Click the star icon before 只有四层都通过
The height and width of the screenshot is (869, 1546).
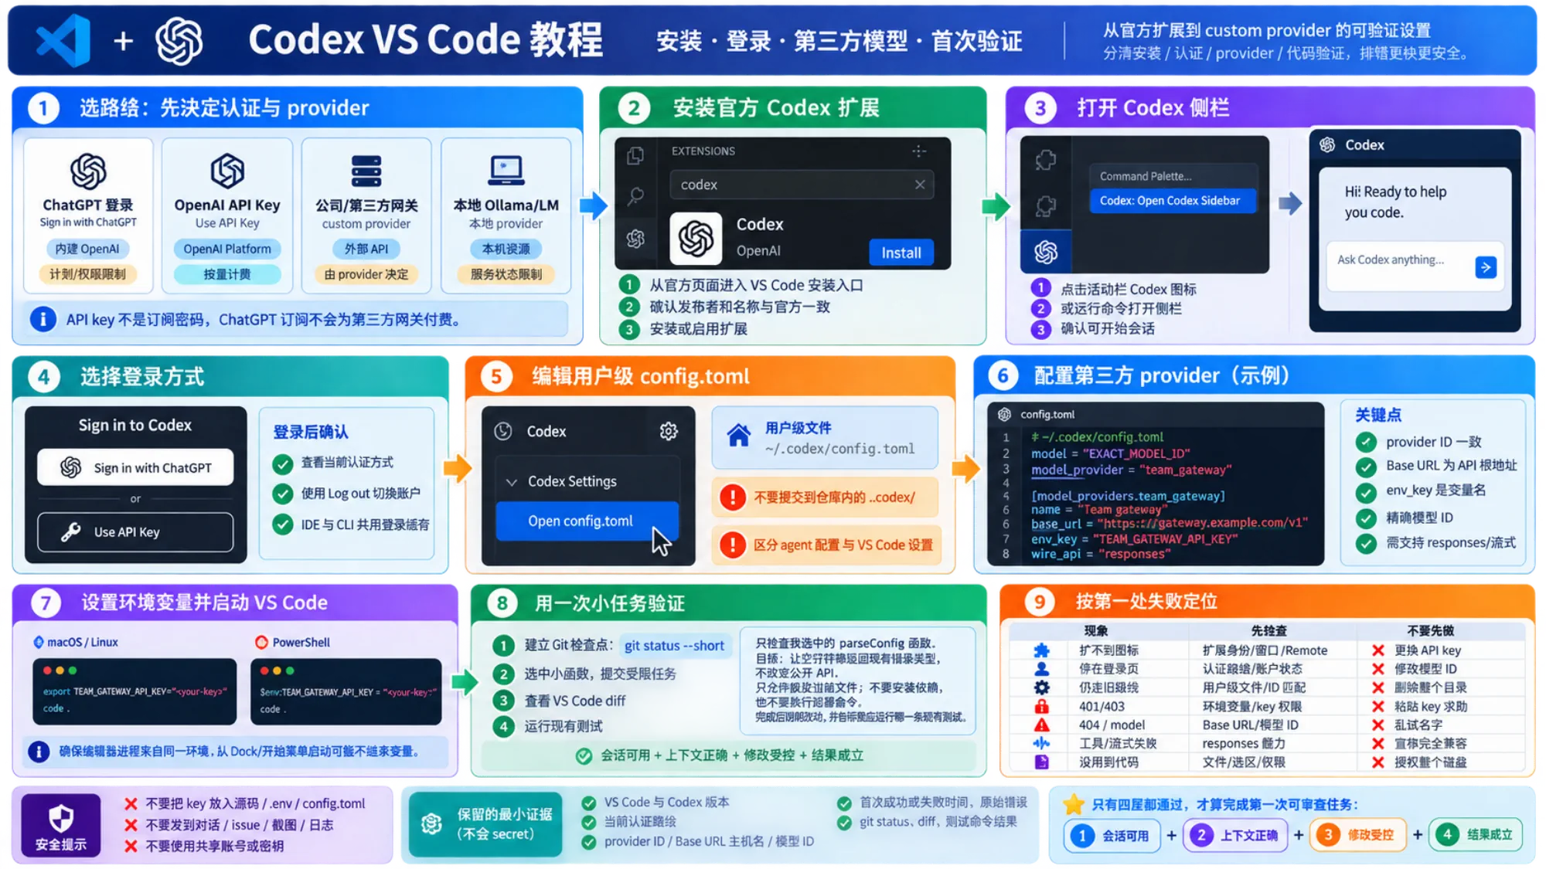[1073, 805]
